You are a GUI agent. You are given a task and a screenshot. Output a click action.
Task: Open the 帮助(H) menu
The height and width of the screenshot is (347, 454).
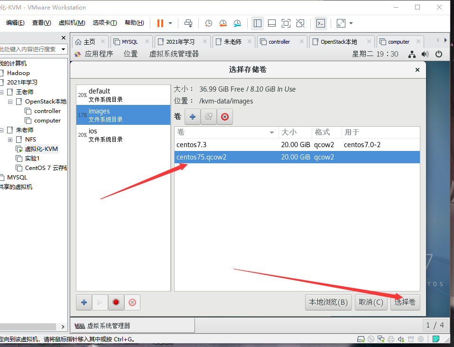click(134, 23)
